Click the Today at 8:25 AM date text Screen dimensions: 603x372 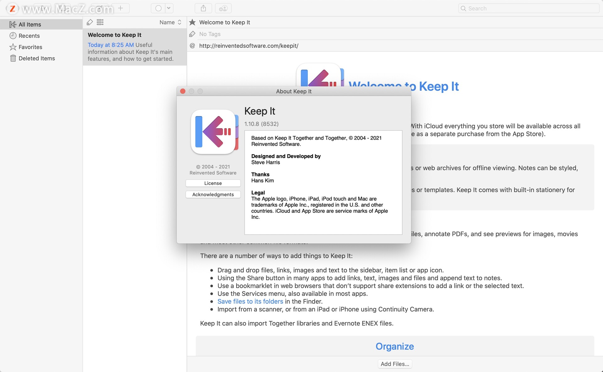pos(111,45)
